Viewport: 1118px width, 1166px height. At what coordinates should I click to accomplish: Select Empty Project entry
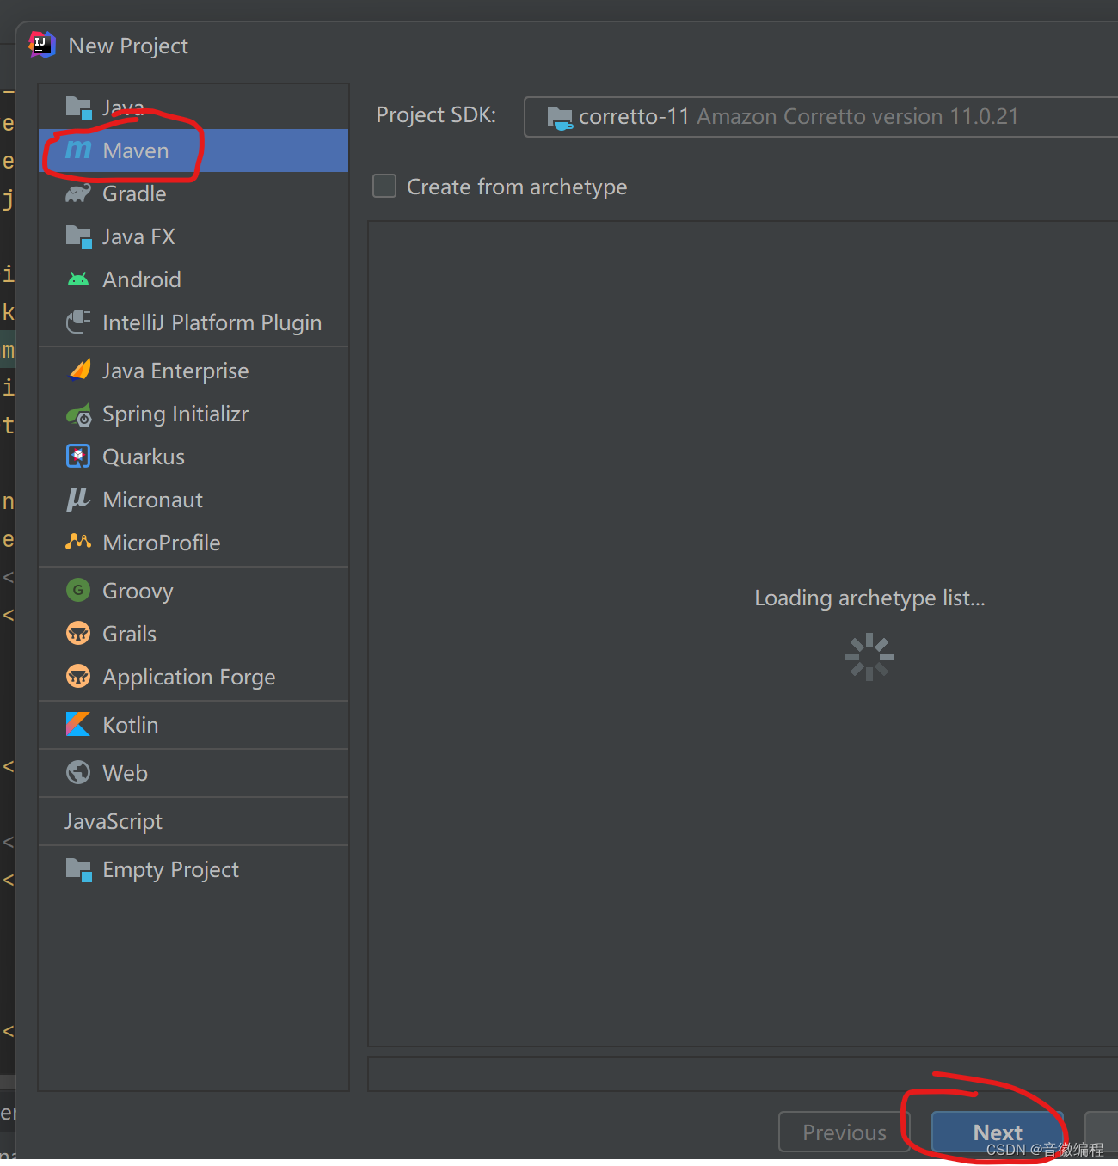point(193,869)
